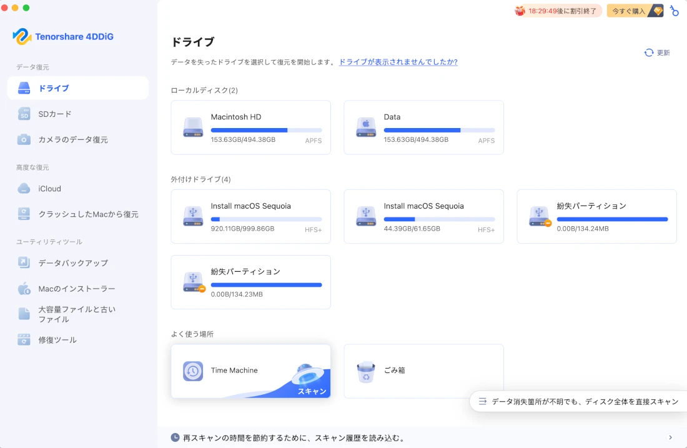Click the データバックアップ icon

pos(24,262)
